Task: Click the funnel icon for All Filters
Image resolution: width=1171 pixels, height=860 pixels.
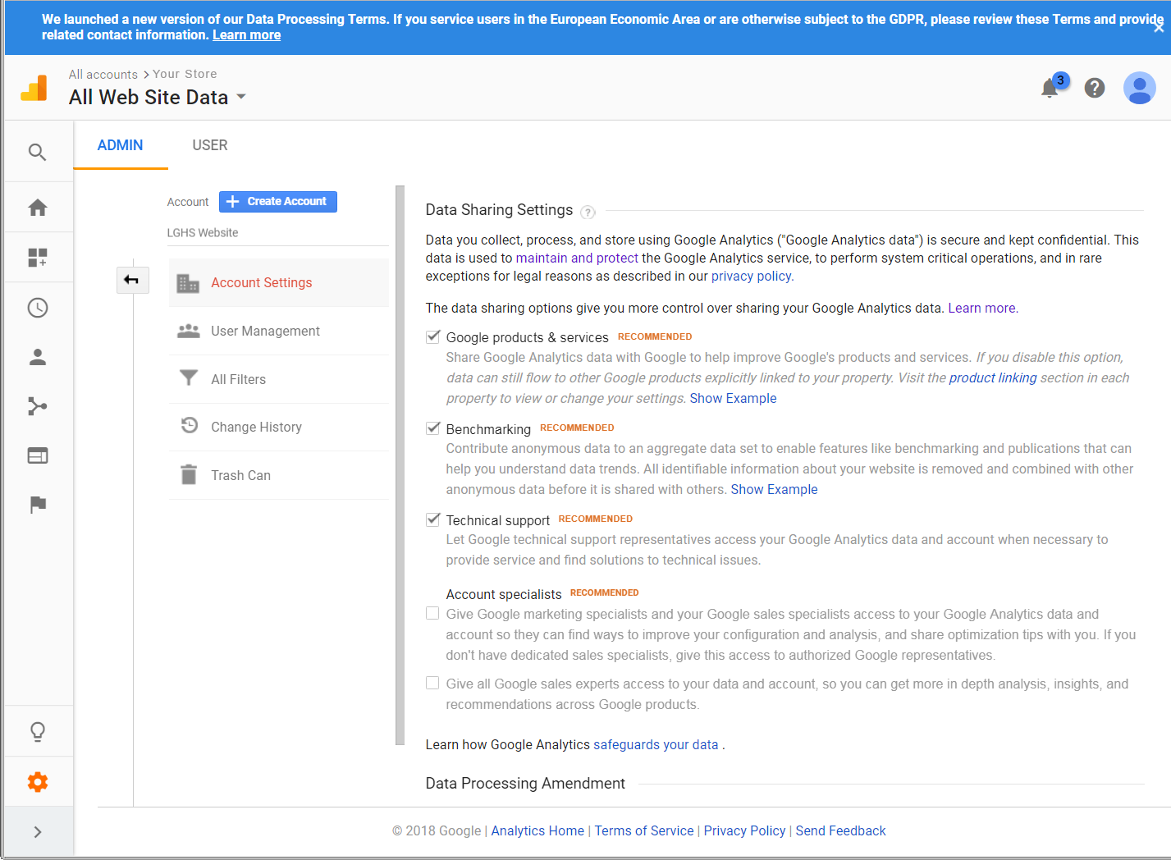Action: 189,377
